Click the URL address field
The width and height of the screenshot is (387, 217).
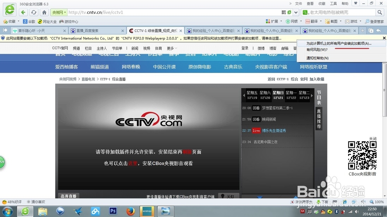174,12
